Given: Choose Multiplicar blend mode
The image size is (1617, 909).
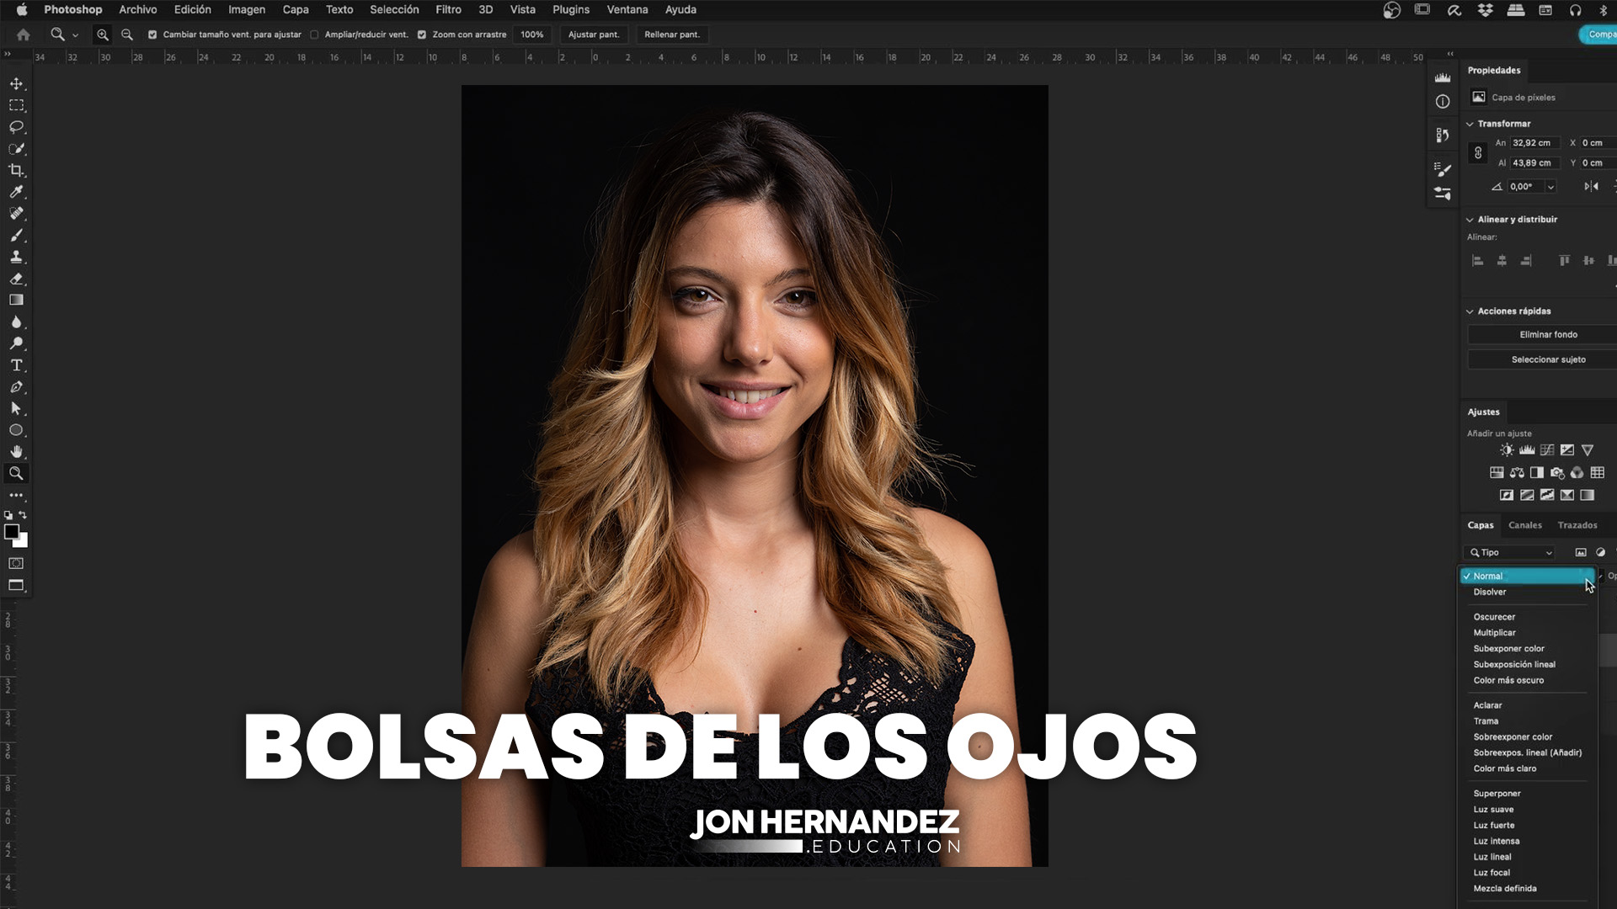Looking at the screenshot, I should tap(1494, 633).
